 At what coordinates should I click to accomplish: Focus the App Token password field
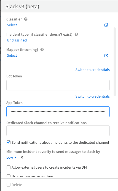(58, 112)
